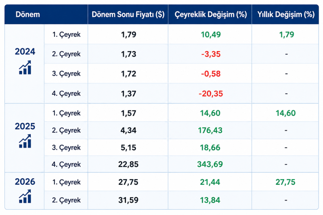Click the 176,43 quarterly change value
The image size is (323, 215).
(x=210, y=130)
